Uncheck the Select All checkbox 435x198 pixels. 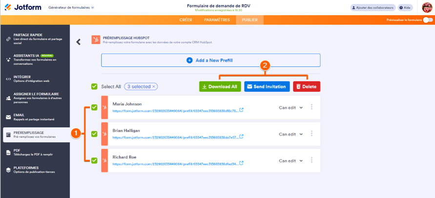coord(94,86)
